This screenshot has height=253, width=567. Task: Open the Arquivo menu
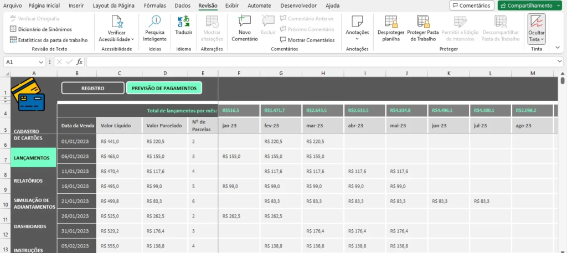pyautogui.click(x=12, y=6)
